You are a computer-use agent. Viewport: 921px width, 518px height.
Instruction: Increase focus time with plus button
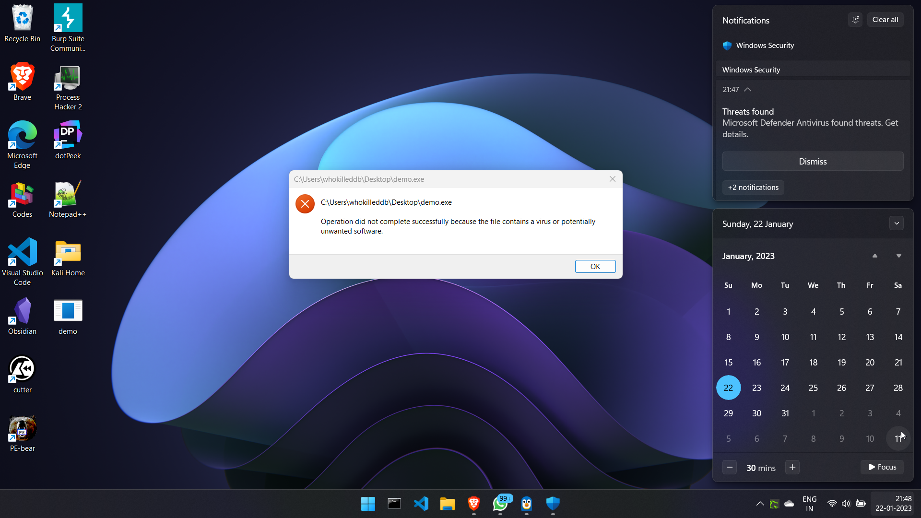(792, 467)
